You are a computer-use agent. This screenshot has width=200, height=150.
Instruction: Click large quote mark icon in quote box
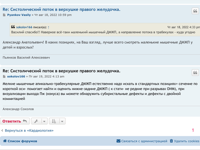point(13,27)
